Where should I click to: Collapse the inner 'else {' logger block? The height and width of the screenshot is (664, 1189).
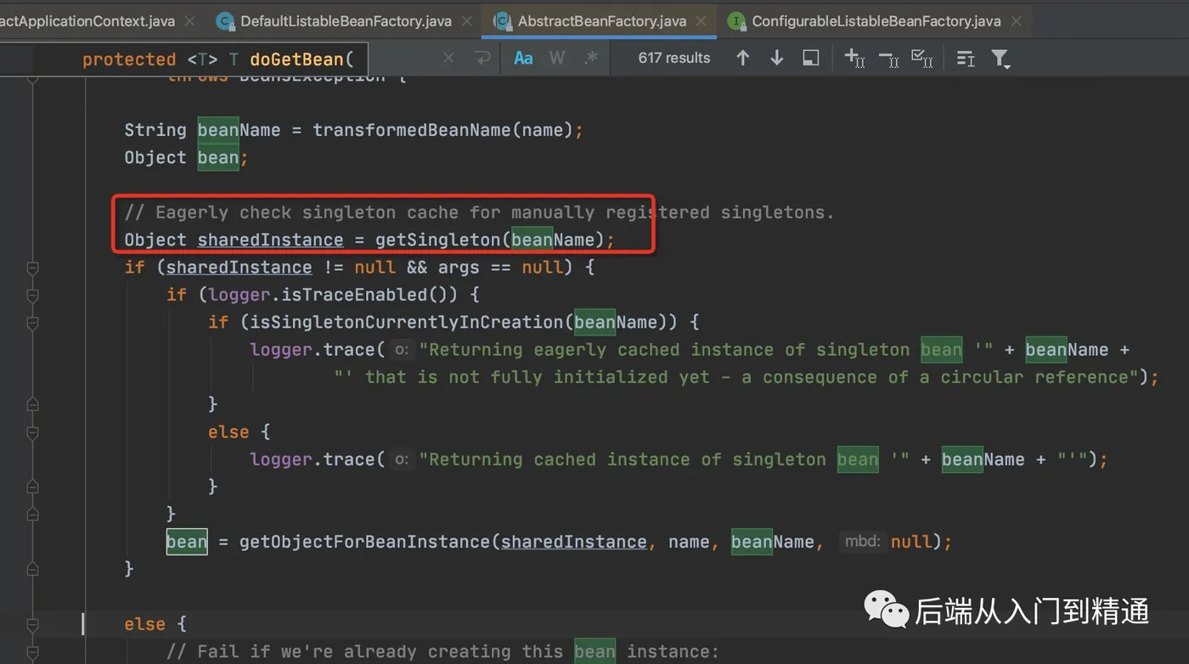pos(32,432)
